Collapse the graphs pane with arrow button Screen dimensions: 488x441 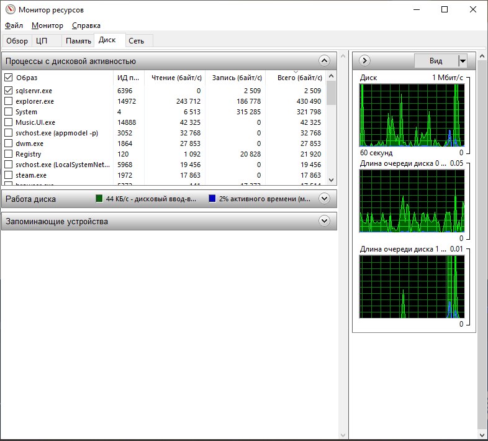[x=364, y=61]
